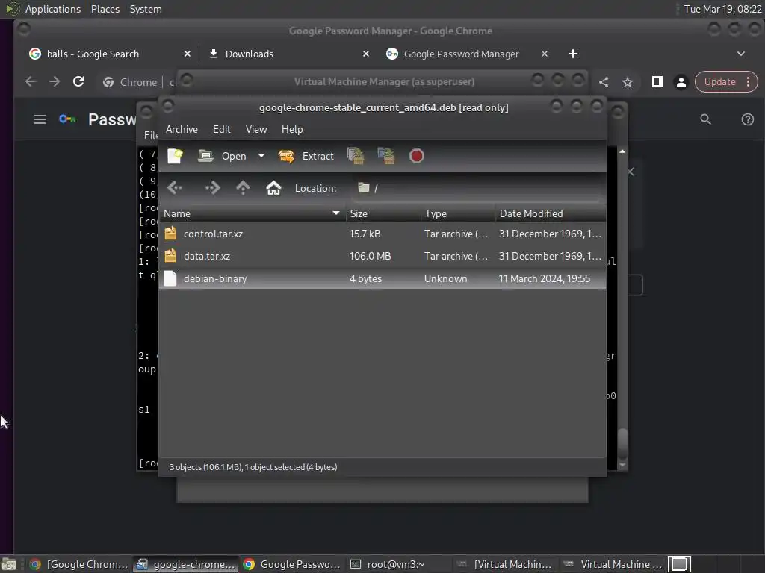Screen dimensions: 765x573
Task: Select the control.tar.xz file row
Action: click(382, 234)
